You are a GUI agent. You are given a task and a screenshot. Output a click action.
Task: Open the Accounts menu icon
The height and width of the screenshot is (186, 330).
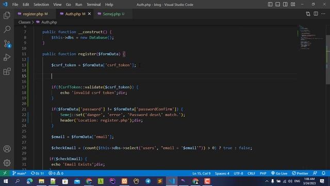(x=7, y=149)
